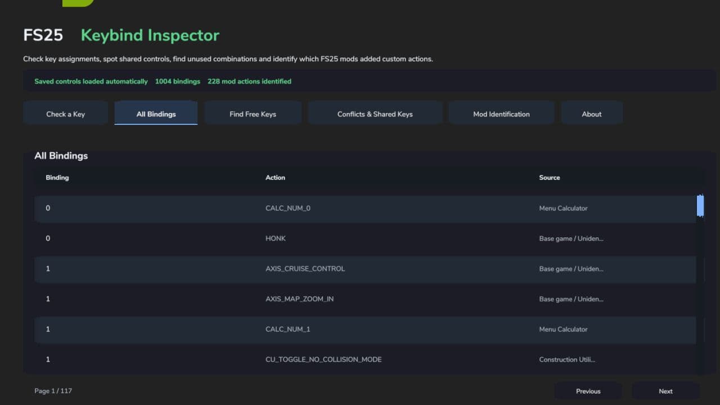
Task: Open the Check a Key tab
Action: click(x=65, y=114)
